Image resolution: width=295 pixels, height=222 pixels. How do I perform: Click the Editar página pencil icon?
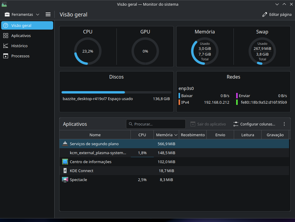[x=265, y=15]
